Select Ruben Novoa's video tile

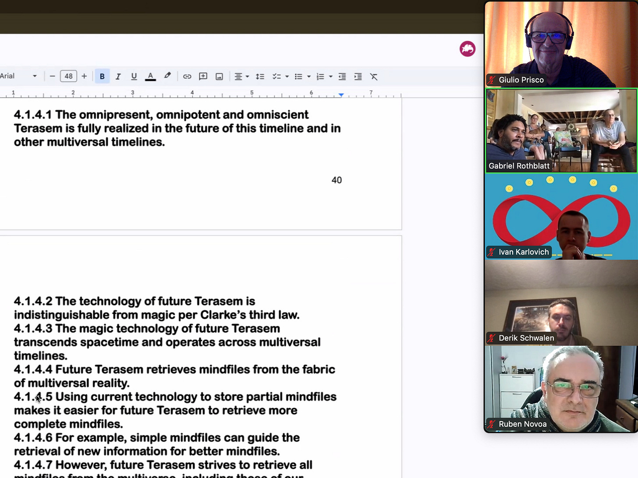click(561, 389)
